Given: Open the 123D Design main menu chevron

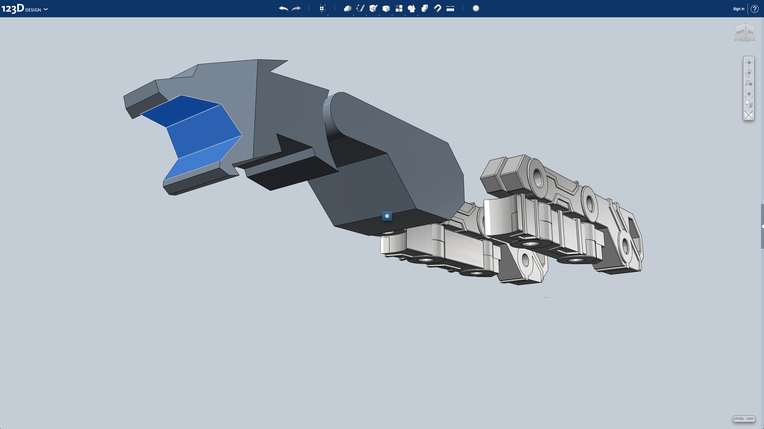Looking at the screenshot, I should (46, 9).
